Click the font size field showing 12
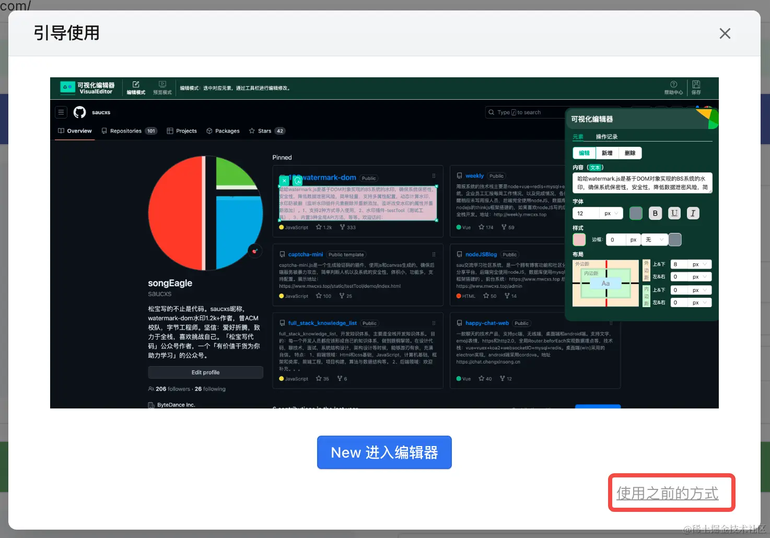This screenshot has width=770, height=538. click(x=586, y=213)
